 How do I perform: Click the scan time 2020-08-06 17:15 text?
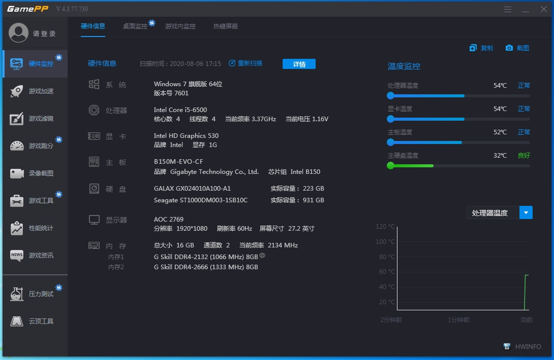tap(195, 63)
